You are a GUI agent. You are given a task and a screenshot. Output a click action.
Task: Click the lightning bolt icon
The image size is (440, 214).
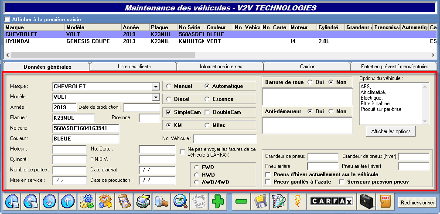[297, 201]
